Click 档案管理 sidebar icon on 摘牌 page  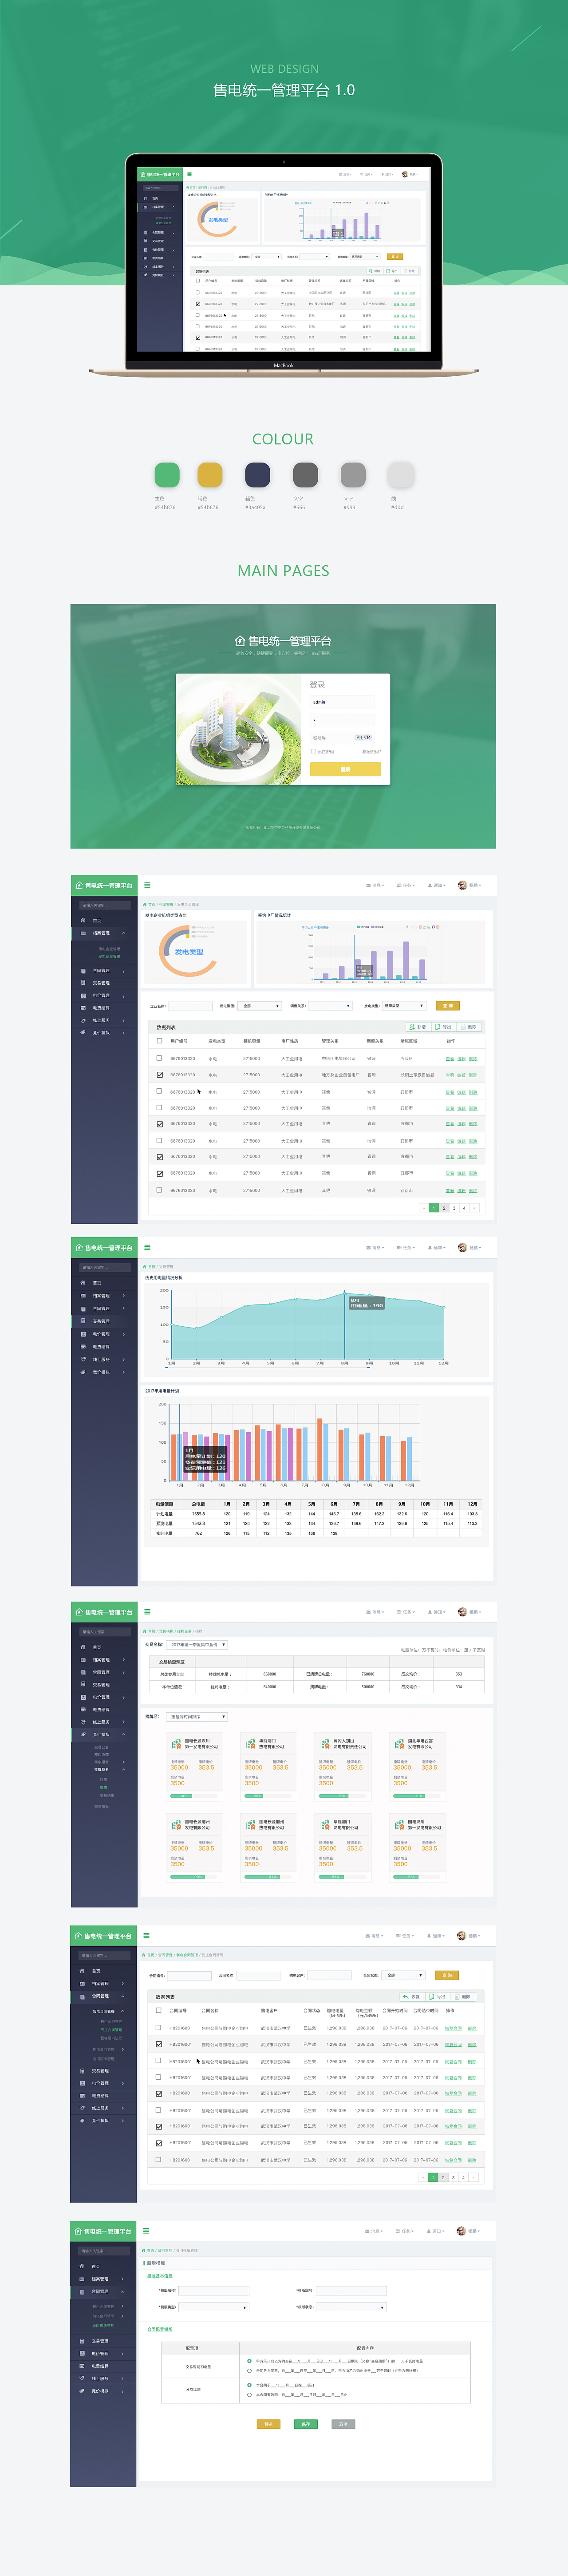tap(83, 1660)
